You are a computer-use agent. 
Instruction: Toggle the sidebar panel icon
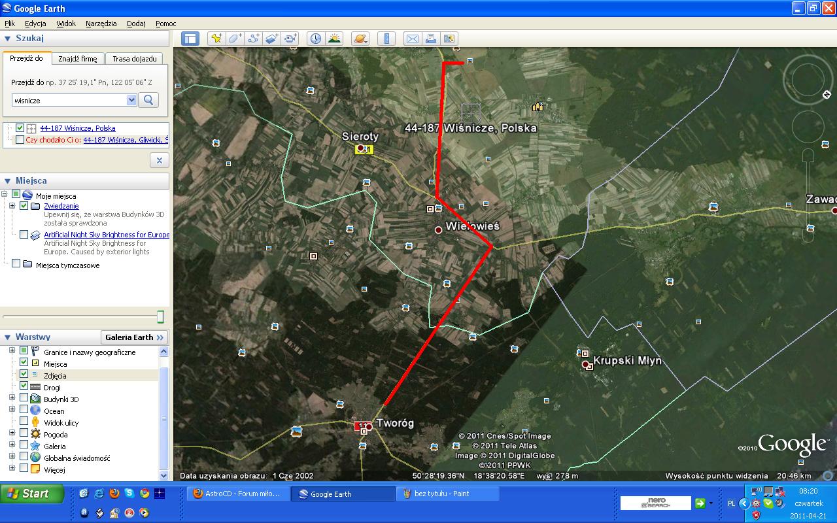[x=190, y=39]
